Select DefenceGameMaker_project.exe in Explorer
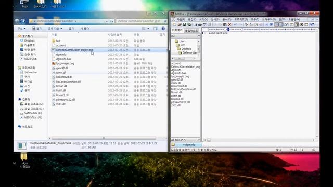This screenshot has width=333, height=187. (x=74, y=50)
